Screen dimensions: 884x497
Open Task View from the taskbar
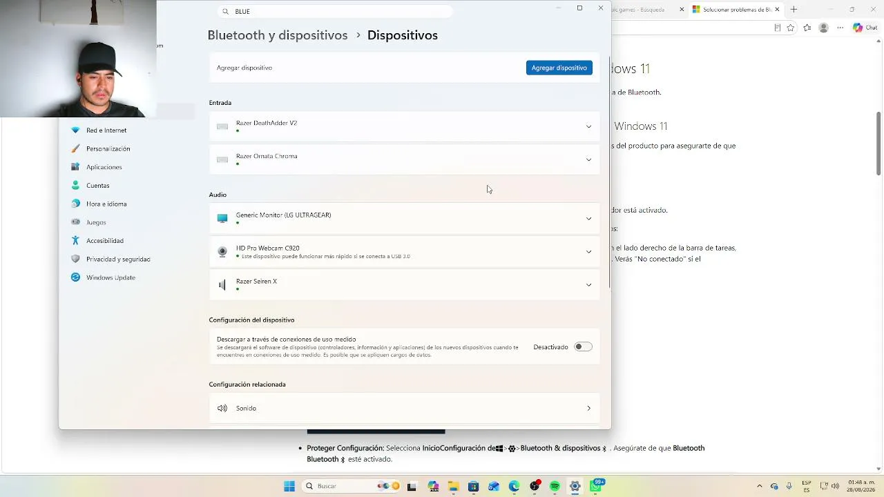412,486
